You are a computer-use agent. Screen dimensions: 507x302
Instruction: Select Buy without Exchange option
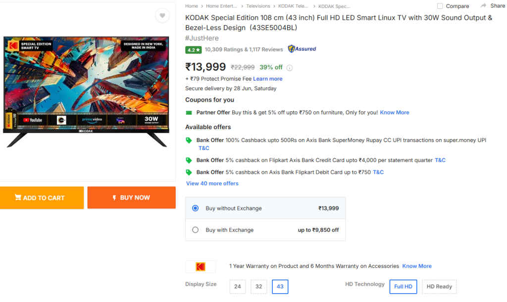[x=195, y=208]
